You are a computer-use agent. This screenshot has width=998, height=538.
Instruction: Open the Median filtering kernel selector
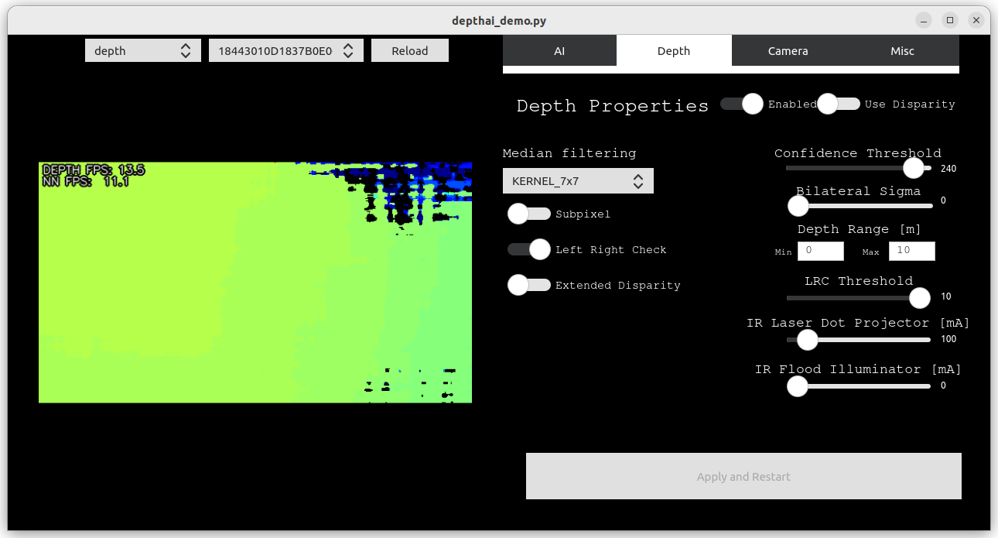coord(578,180)
